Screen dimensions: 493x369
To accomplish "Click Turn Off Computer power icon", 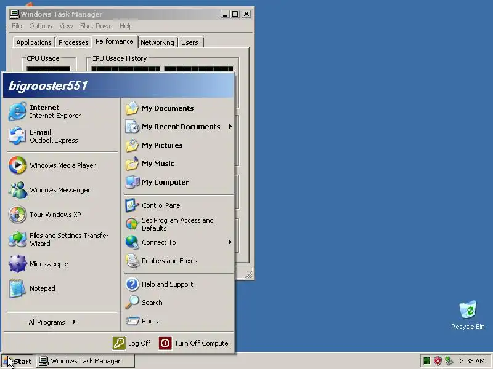I will 165,343.
